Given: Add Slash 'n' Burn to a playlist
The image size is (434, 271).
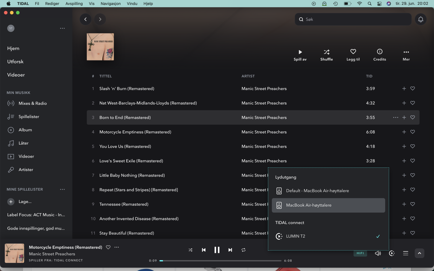Looking at the screenshot, I should [404, 89].
